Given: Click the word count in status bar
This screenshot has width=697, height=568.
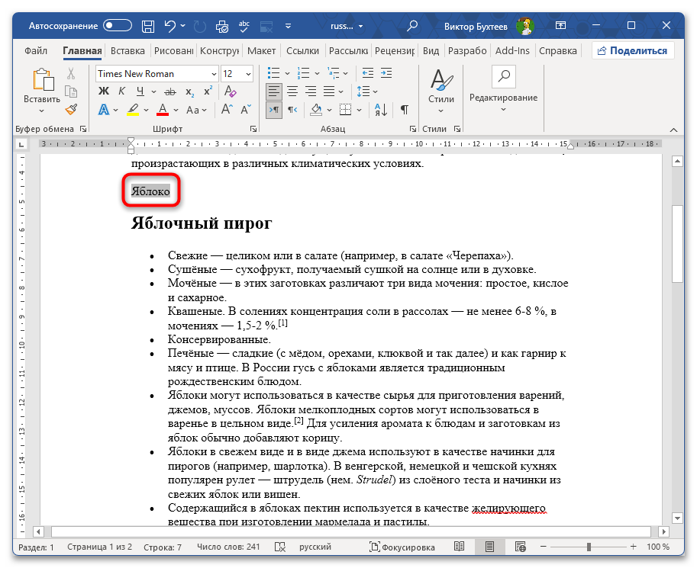Looking at the screenshot, I should 228,547.
